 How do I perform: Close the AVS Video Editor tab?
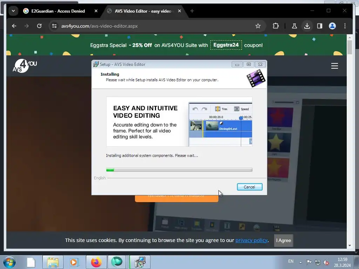click(x=179, y=11)
